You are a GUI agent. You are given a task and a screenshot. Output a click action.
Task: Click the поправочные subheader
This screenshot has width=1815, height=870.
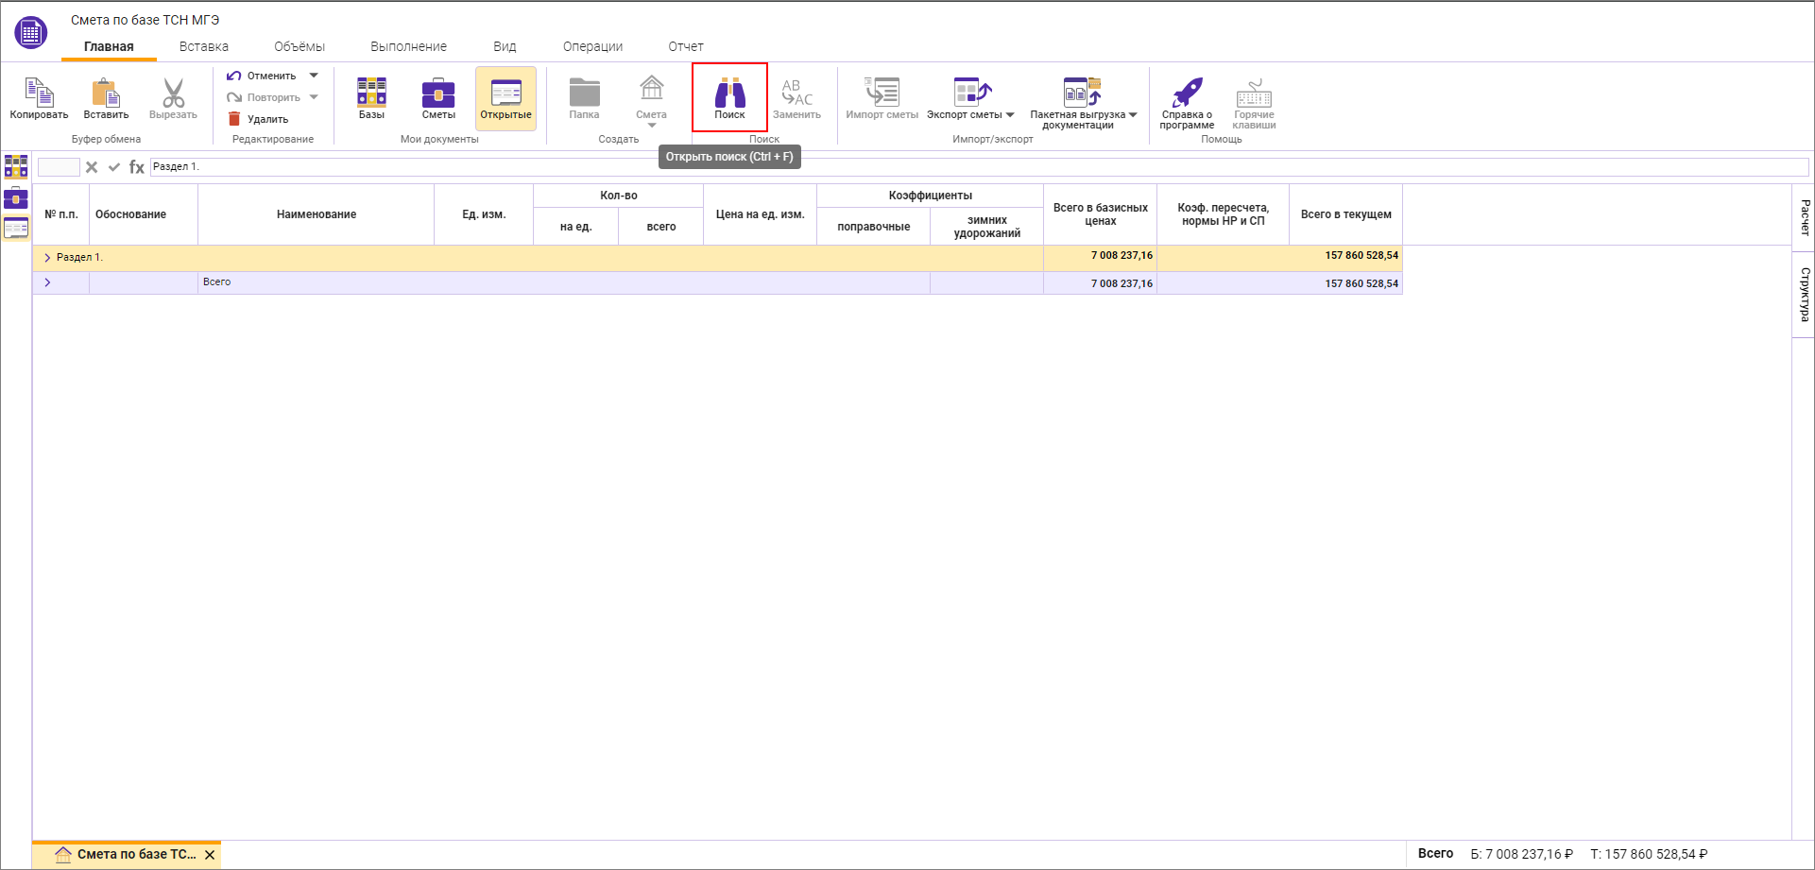[873, 227]
